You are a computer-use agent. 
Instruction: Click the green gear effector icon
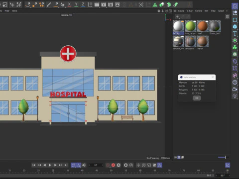point(235,54)
